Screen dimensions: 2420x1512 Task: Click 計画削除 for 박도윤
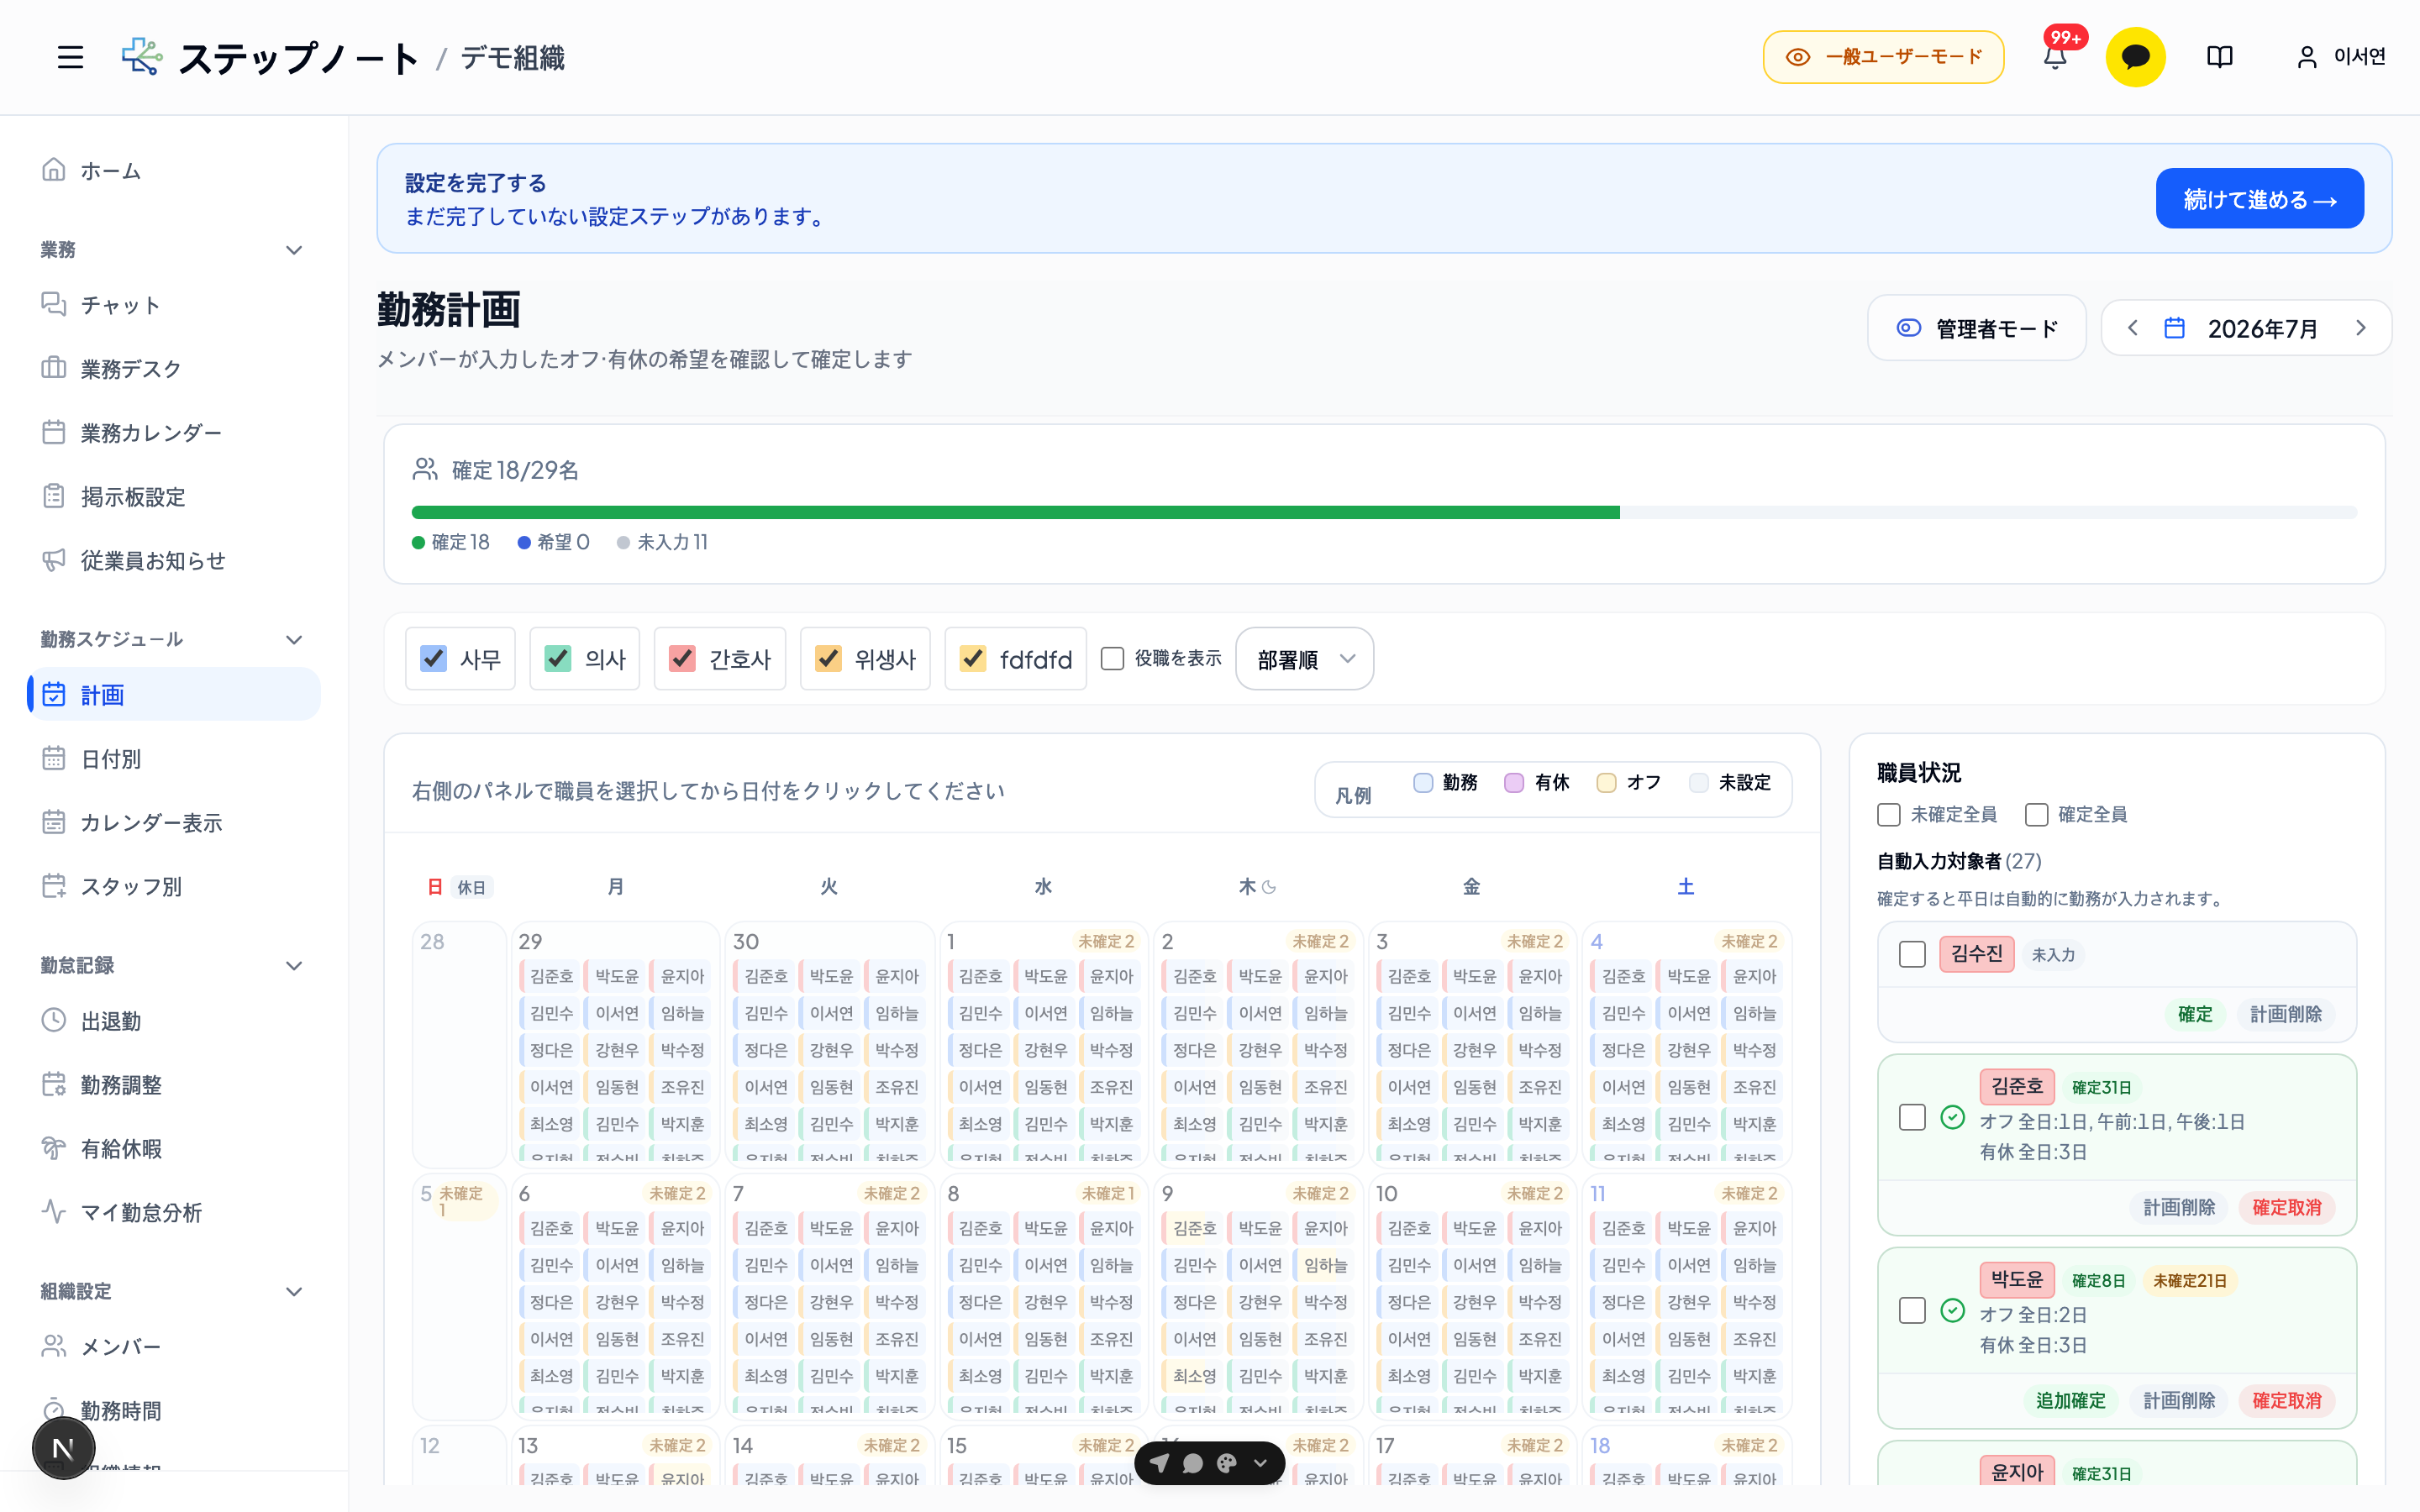(x=2179, y=1400)
